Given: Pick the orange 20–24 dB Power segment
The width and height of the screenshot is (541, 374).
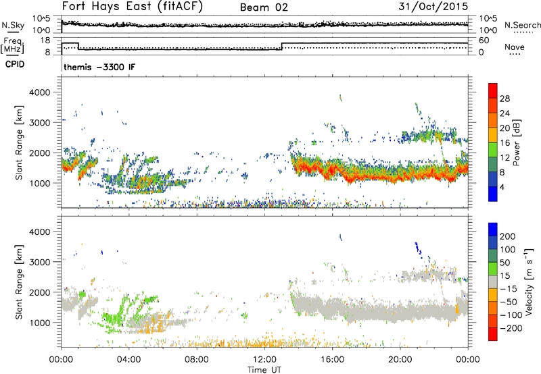Looking at the screenshot, I should 493,120.
